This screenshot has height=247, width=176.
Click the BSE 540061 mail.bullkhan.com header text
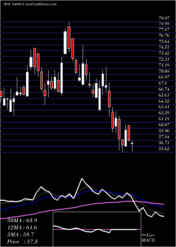(30, 4)
